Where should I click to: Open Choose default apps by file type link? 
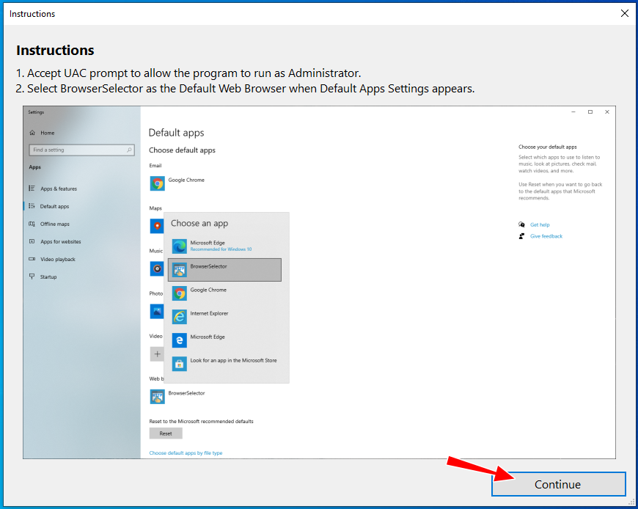(x=186, y=453)
